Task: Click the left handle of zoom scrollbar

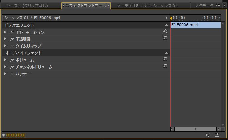Action: point(172,129)
